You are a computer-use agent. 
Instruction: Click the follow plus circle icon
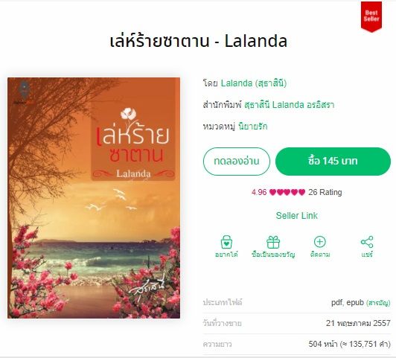320,242
